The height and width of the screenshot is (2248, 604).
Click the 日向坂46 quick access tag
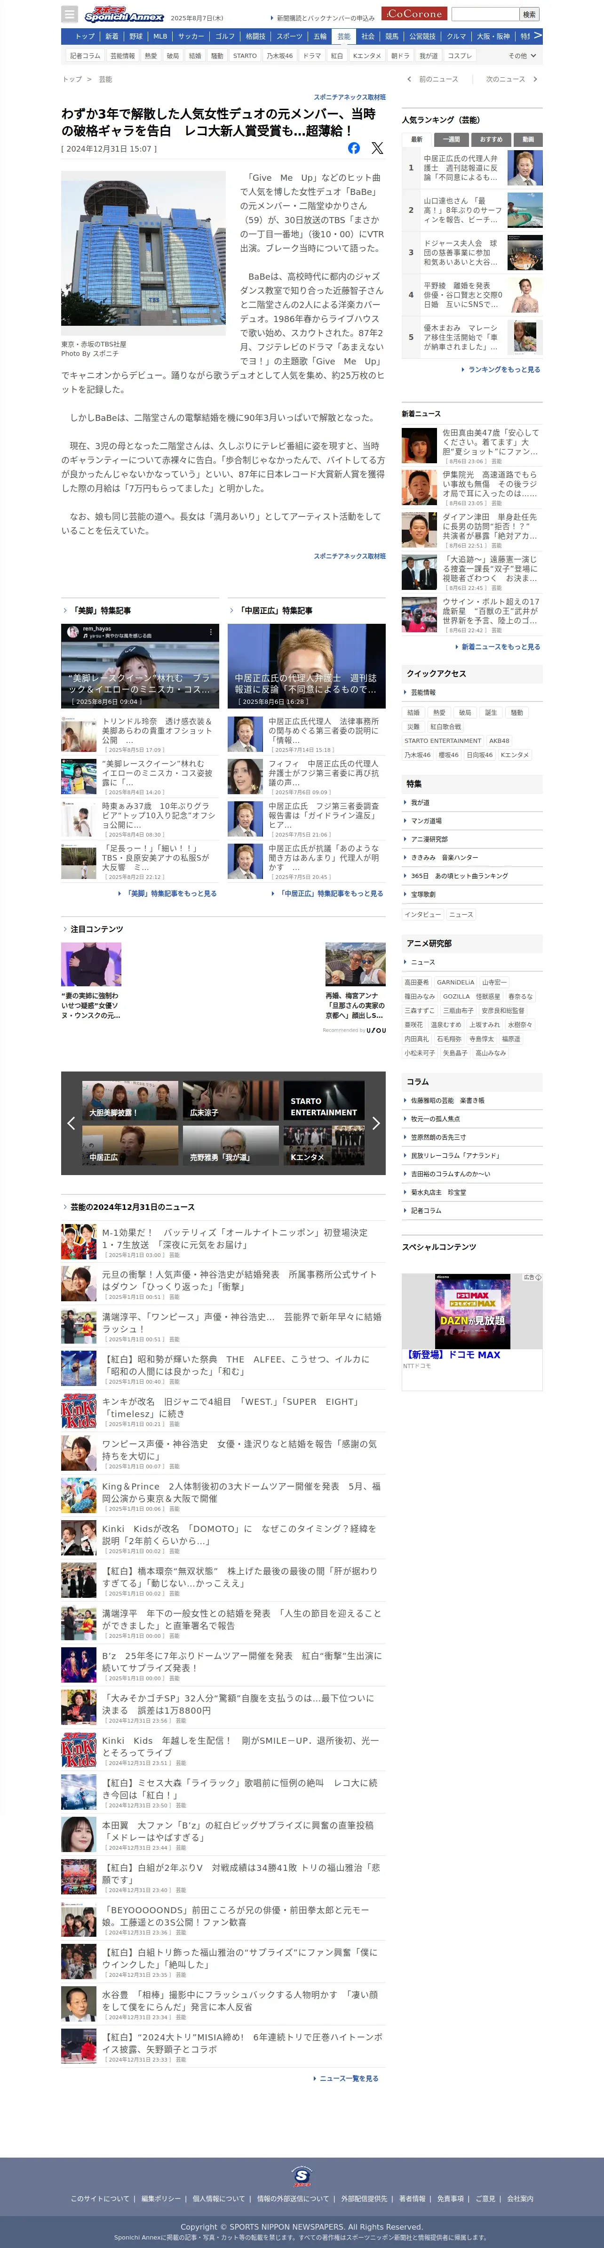click(479, 755)
